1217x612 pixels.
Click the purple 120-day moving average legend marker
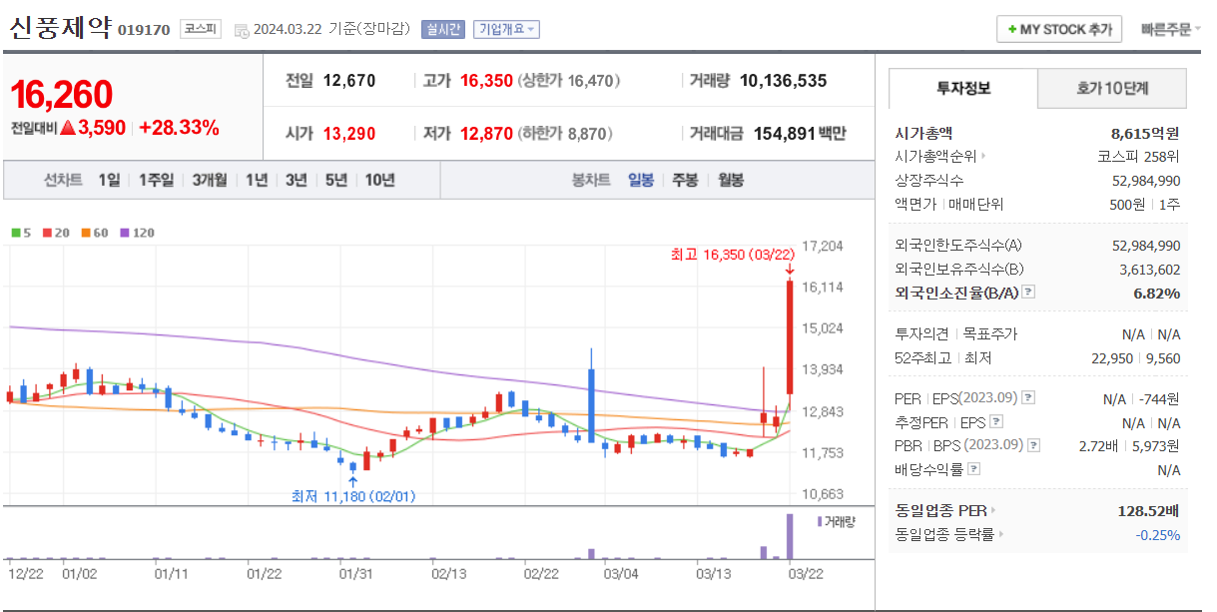coord(124,233)
